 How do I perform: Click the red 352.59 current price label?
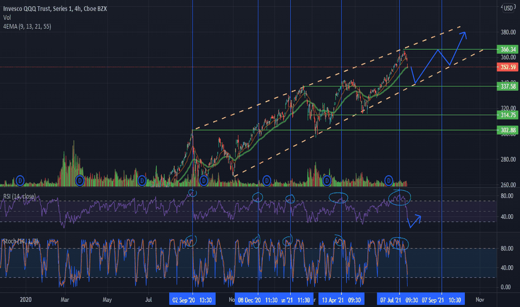508,67
